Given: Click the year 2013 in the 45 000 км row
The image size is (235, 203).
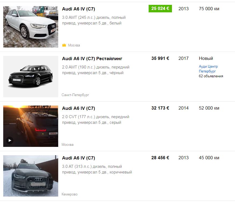Looking at the screenshot, I should coord(183,158).
